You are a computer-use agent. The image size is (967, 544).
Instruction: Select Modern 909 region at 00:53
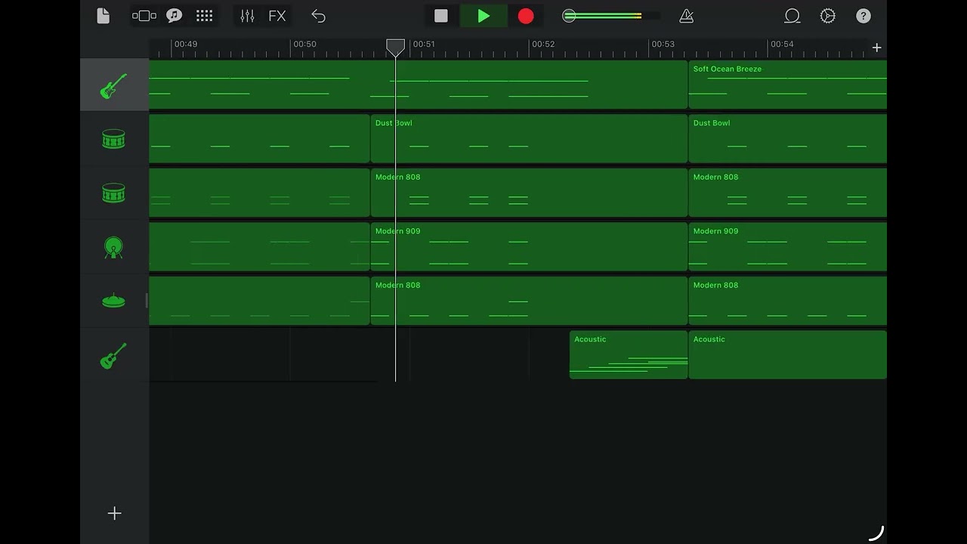787,246
